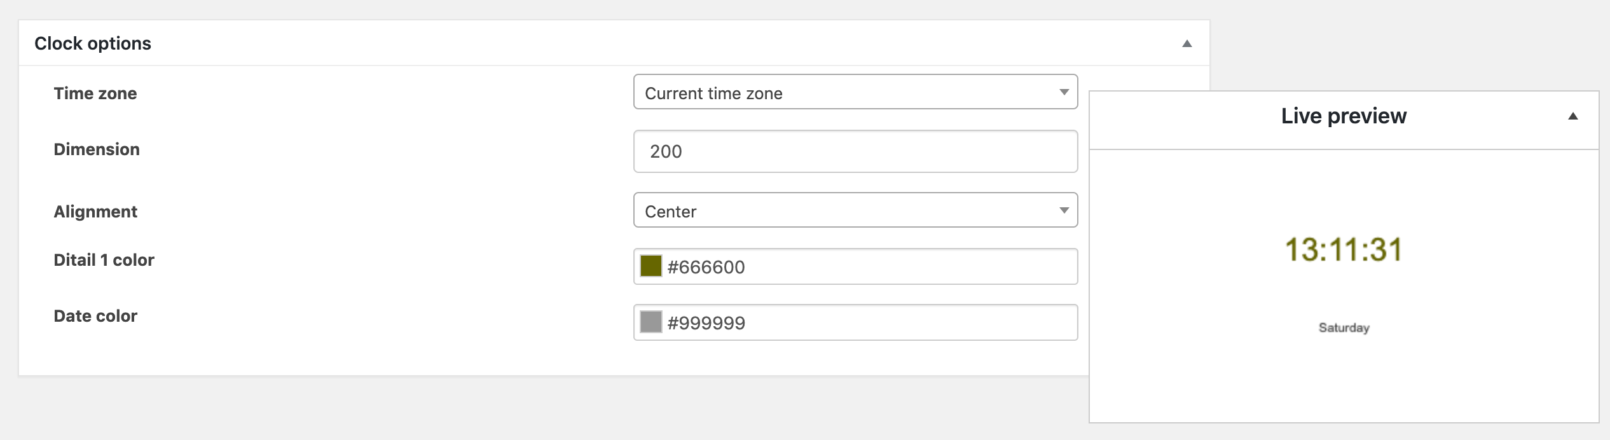The height and width of the screenshot is (440, 1610).
Task: Click the #999999 hex color text field
Action: pos(870,322)
